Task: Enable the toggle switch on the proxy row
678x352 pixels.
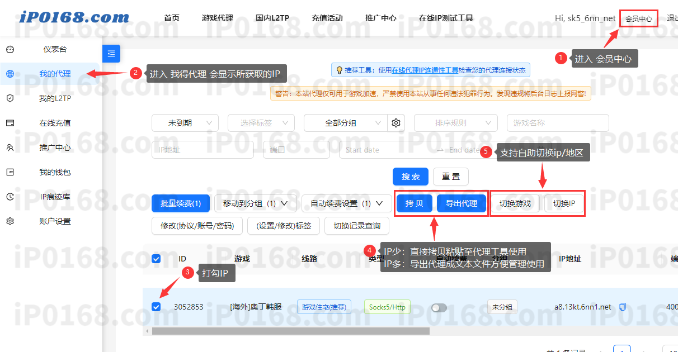Action: click(439, 307)
